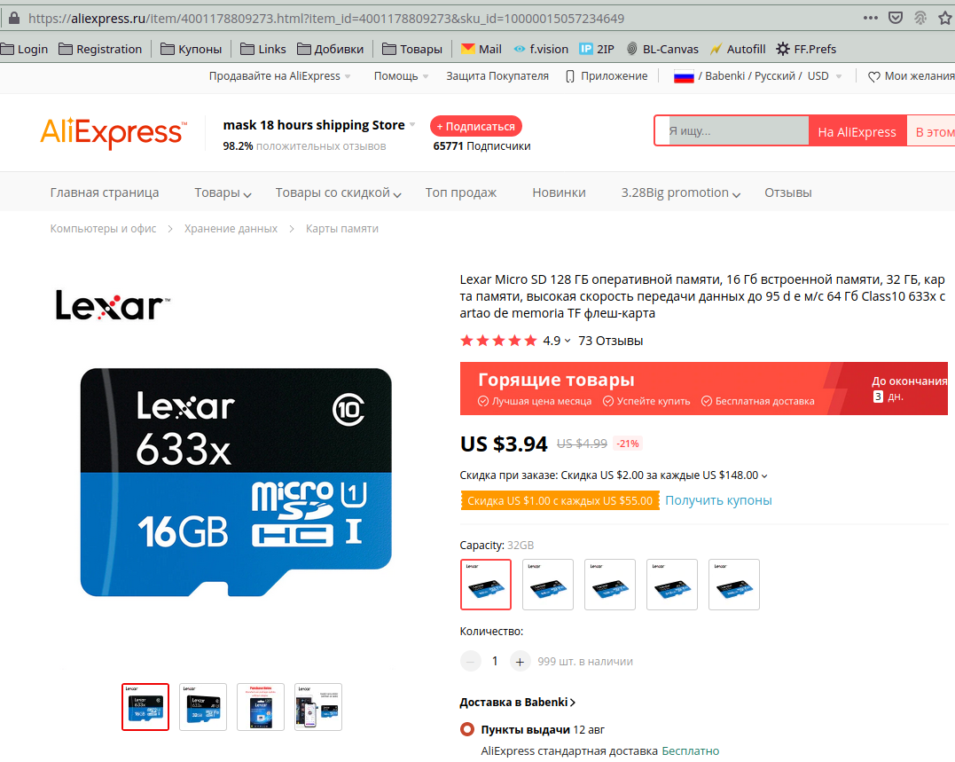Open the Links bookmarks folder
Screen dimensions: 955x762
263,50
